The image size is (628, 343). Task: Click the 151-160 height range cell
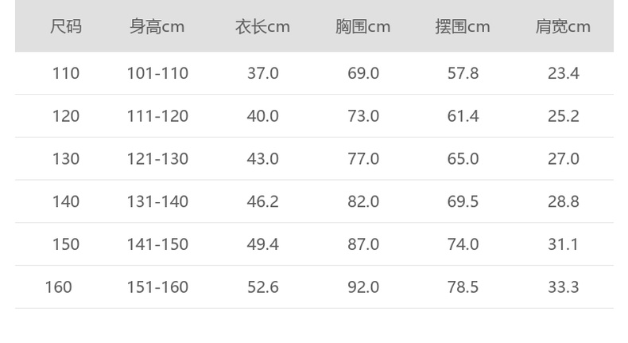pyautogui.click(x=157, y=287)
